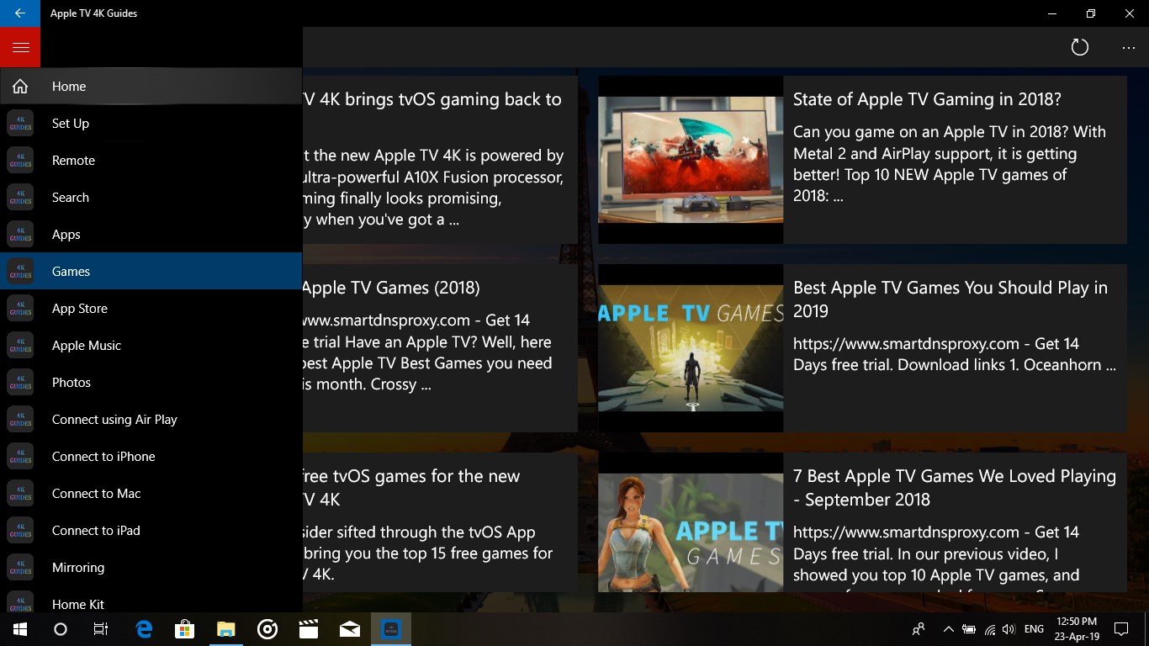The image size is (1149, 646).
Task: Click the ENG language indicator
Action: (1035, 629)
